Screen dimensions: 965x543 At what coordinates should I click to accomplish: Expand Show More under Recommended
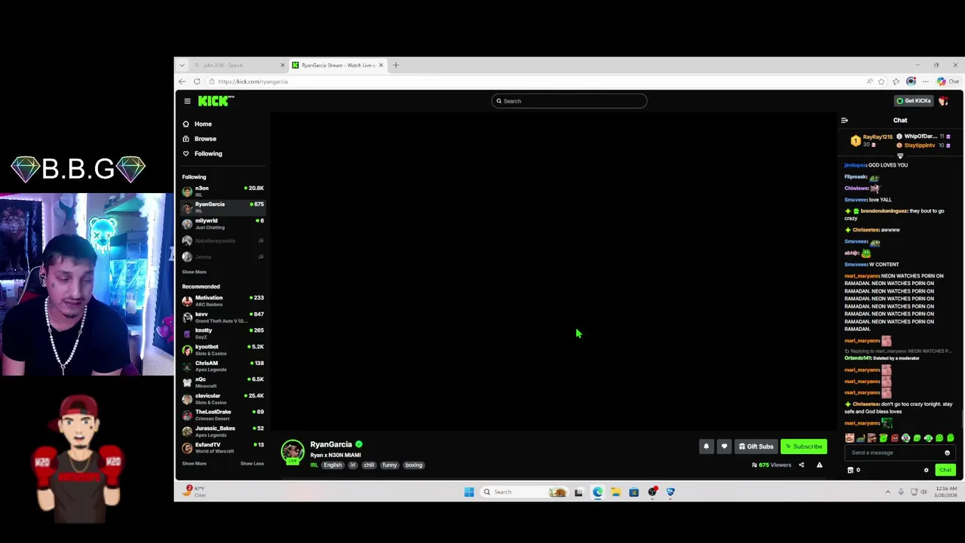click(x=194, y=464)
